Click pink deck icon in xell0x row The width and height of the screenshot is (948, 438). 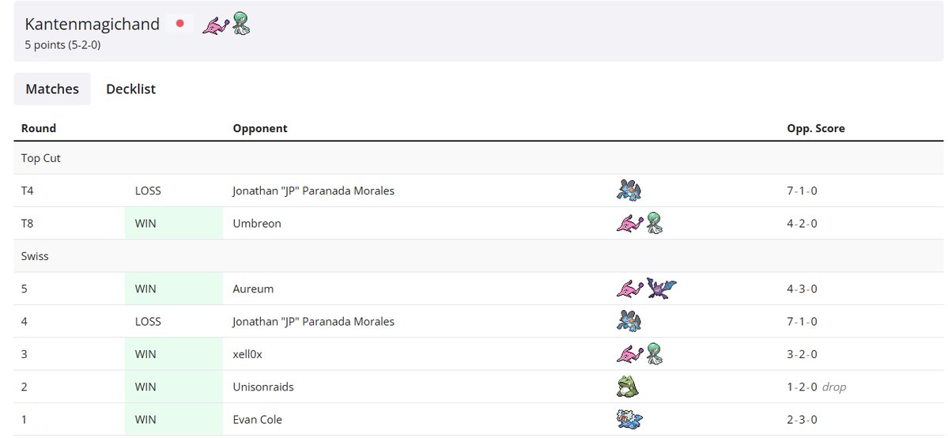tap(630, 354)
